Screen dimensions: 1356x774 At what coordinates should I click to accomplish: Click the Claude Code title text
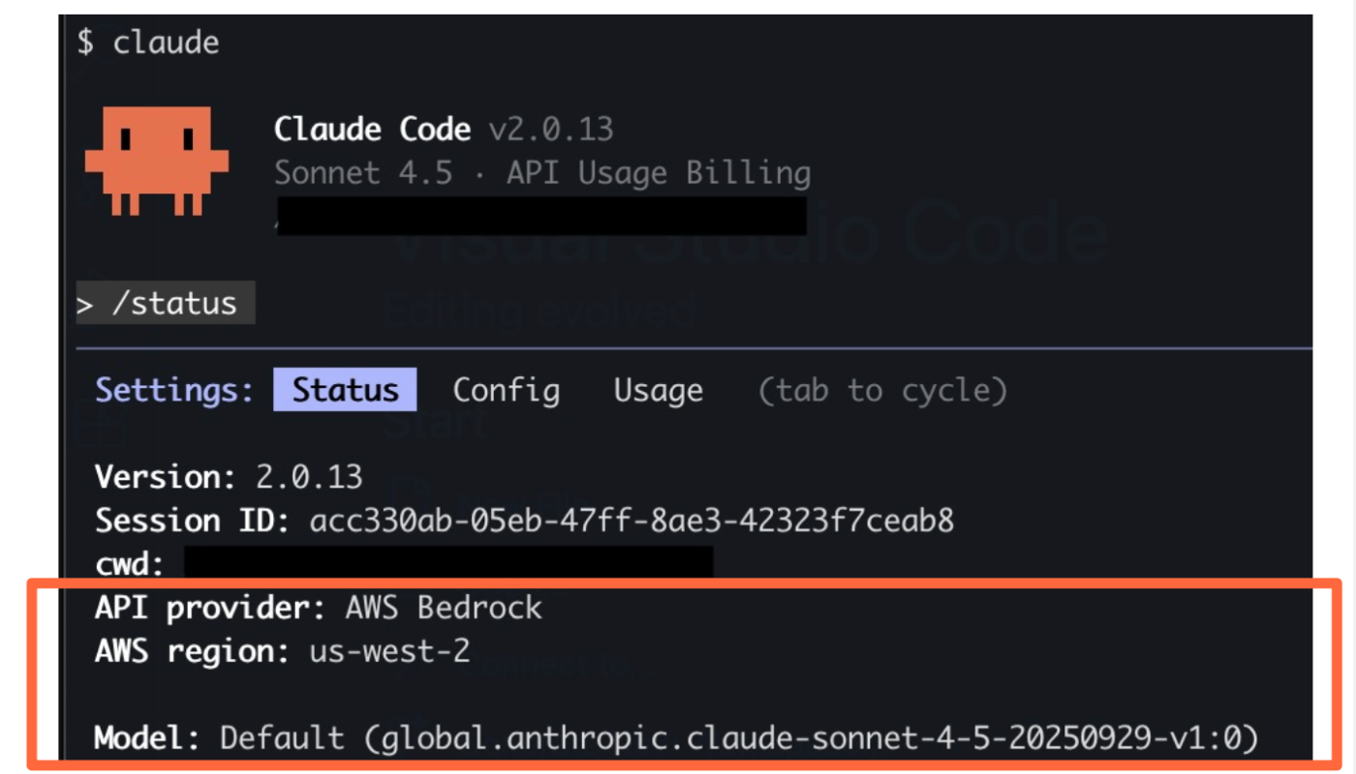[372, 129]
